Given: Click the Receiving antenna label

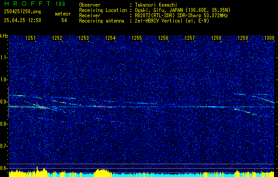Looking at the screenshot, I should (102, 21).
